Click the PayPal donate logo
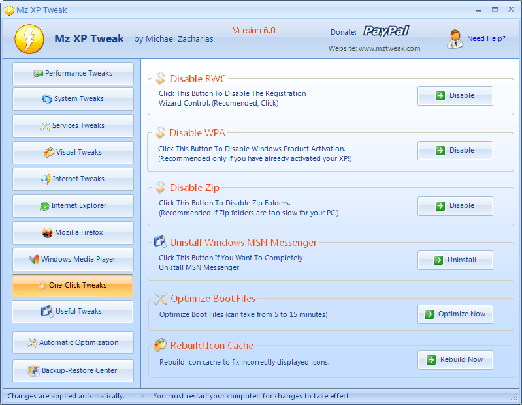The image size is (522, 405). point(386,31)
